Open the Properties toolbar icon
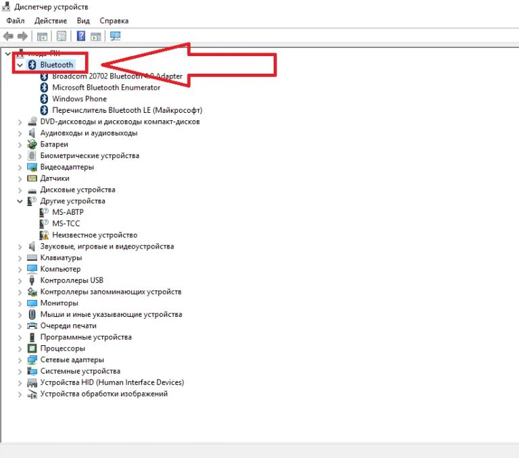Viewport: 519px width, 458px height. (61, 36)
